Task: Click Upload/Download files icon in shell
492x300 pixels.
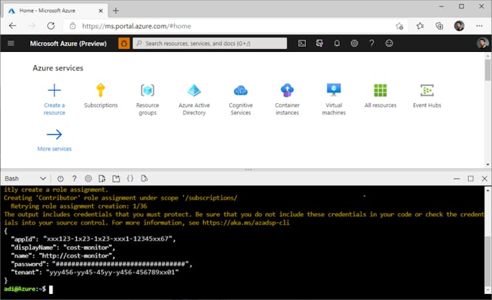Action: 102,178
